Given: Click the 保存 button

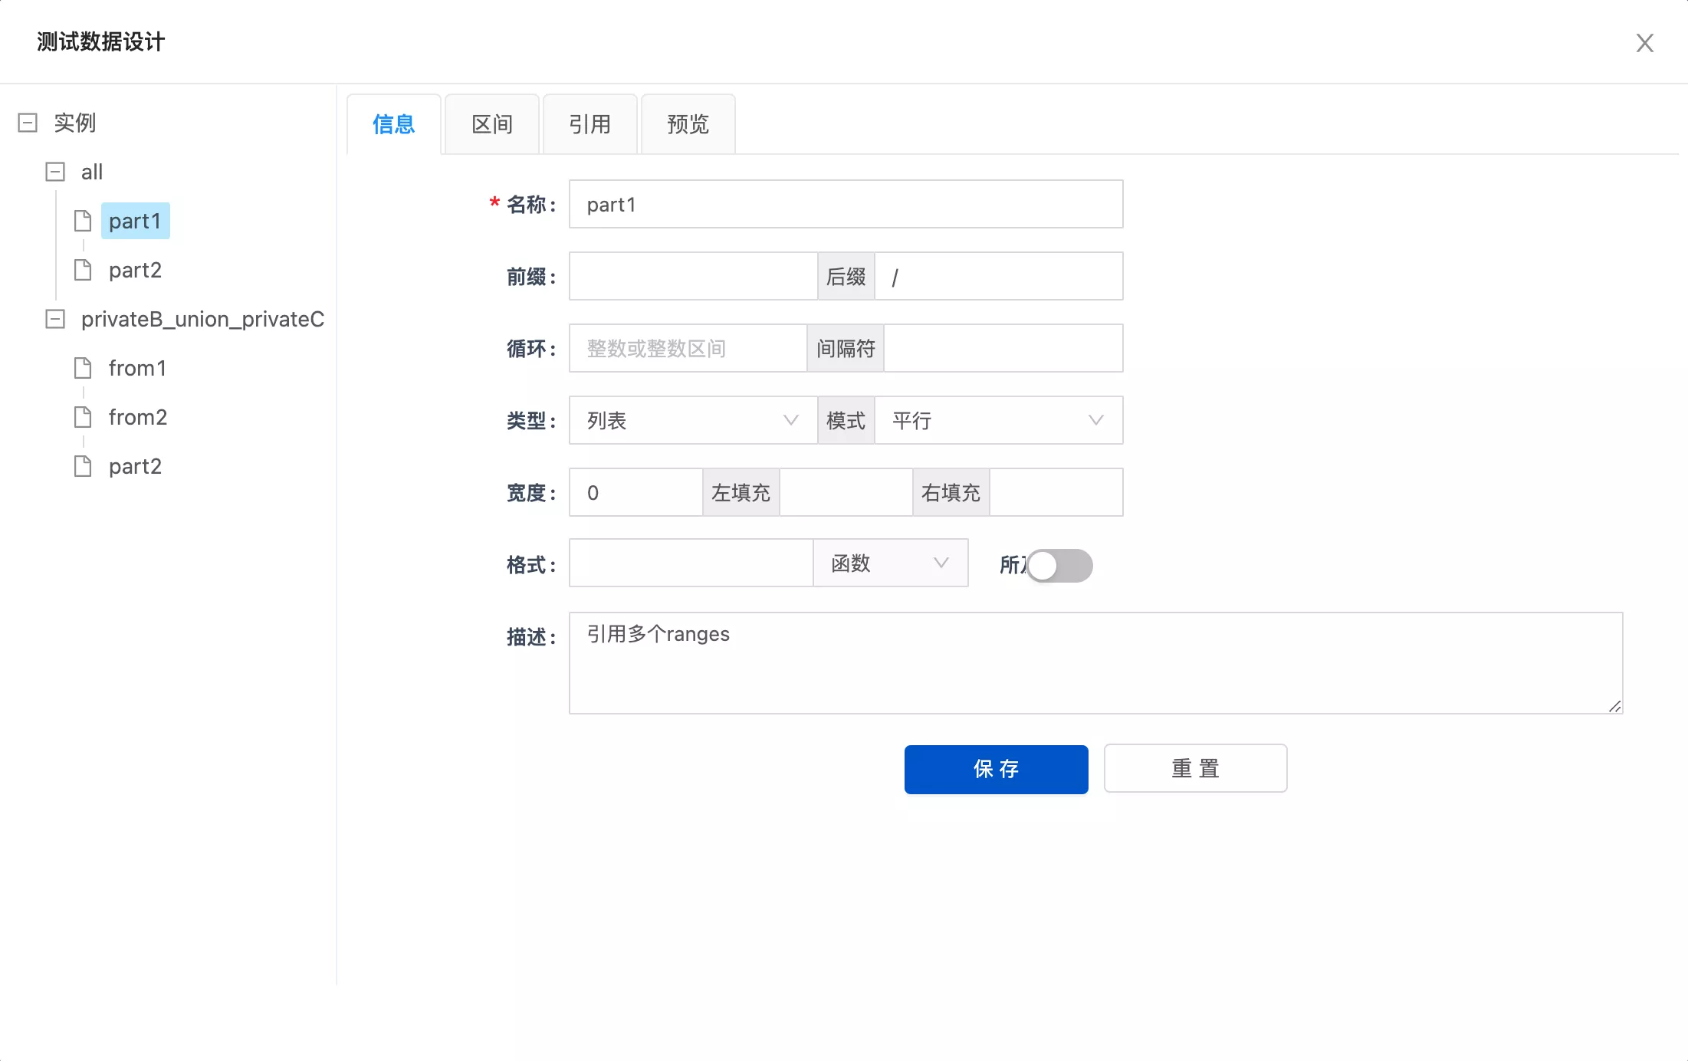Looking at the screenshot, I should (x=996, y=769).
